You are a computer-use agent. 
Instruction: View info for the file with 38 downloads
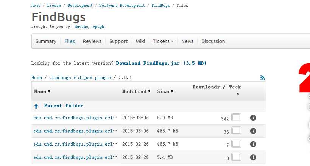point(253,131)
